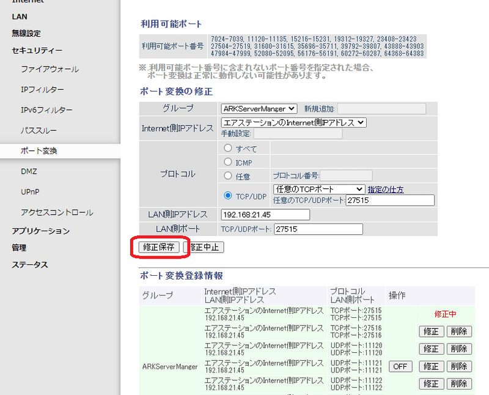The height and width of the screenshot is (395, 489).
Task: Open the 管理 menu section
Action: click(x=19, y=248)
